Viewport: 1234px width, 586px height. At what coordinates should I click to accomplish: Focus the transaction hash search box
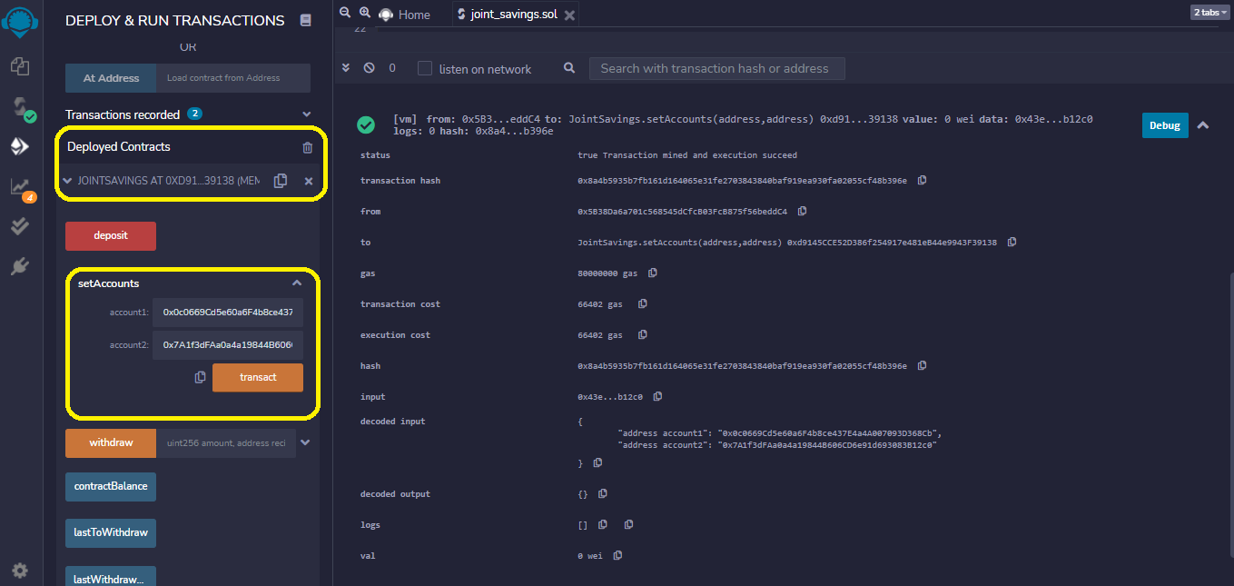click(717, 68)
